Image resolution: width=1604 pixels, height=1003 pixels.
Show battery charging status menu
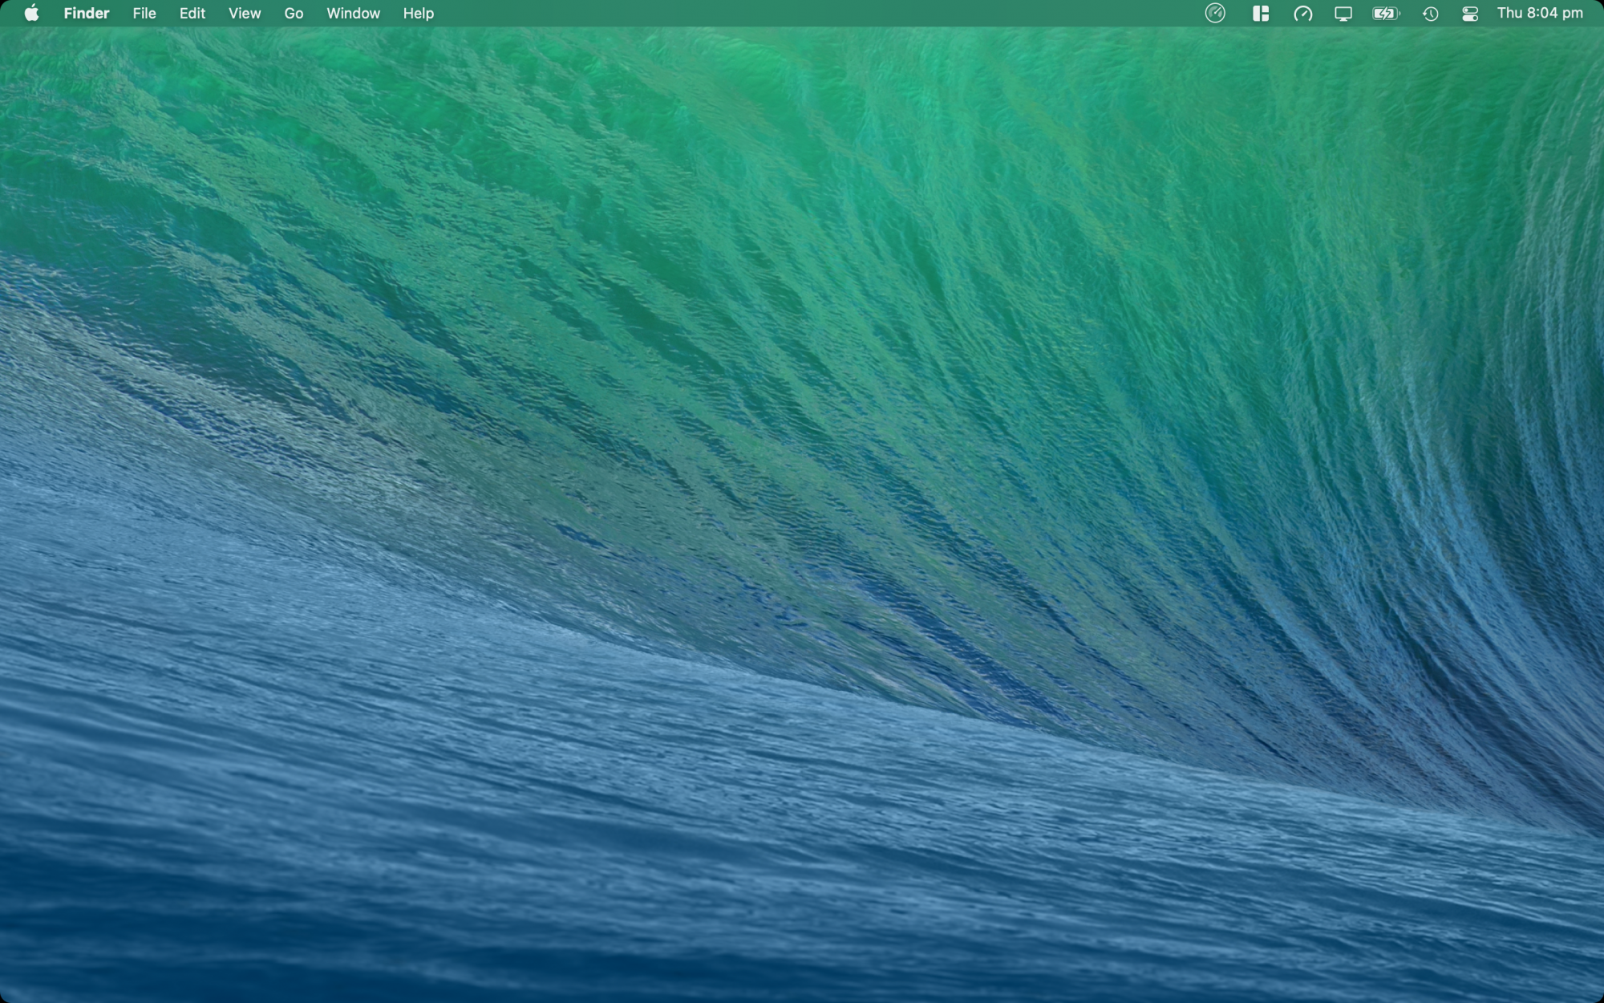coord(1386,14)
